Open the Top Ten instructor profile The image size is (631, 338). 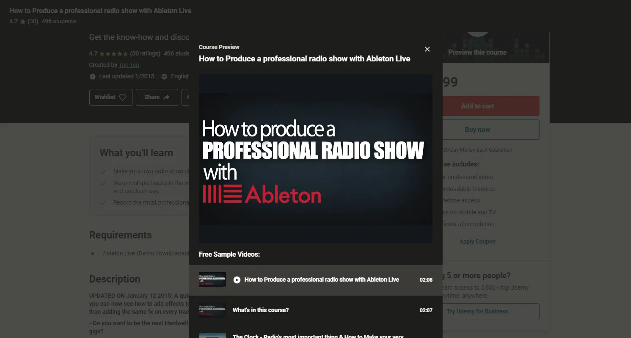[x=129, y=65]
